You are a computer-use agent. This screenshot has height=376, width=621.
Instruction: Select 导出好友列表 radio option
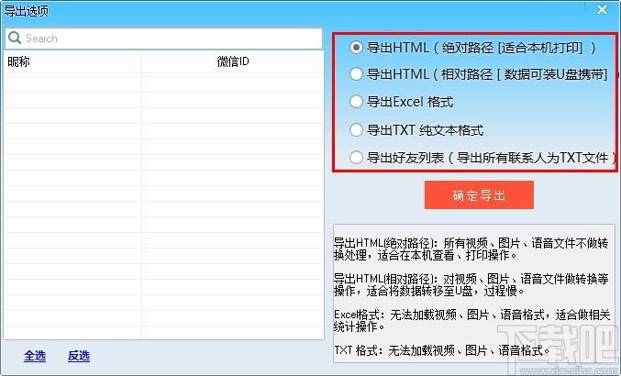pyautogui.click(x=356, y=158)
